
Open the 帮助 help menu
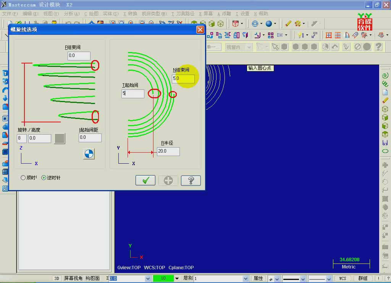point(261,14)
